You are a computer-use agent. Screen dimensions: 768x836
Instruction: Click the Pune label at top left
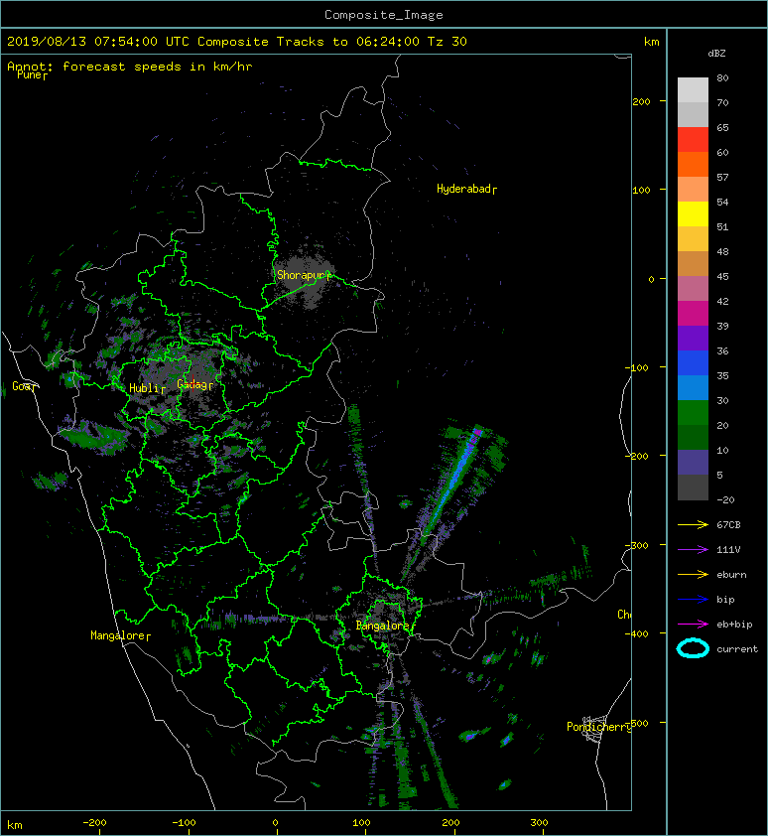tap(32, 74)
